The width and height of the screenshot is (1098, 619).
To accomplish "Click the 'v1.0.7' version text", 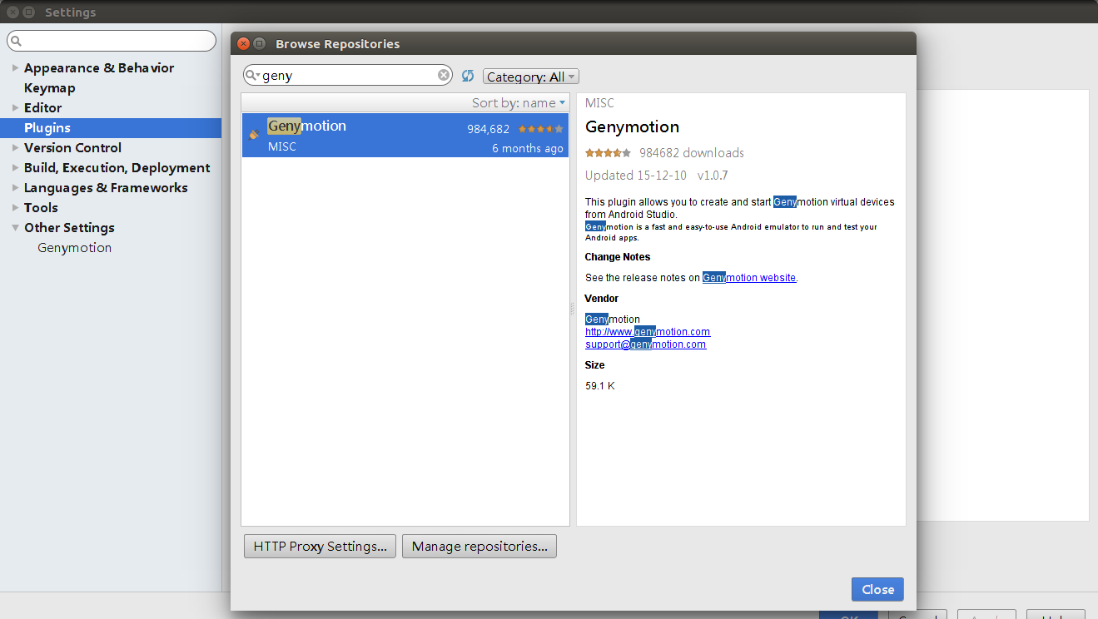I will pyautogui.click(x=713, y=176).
